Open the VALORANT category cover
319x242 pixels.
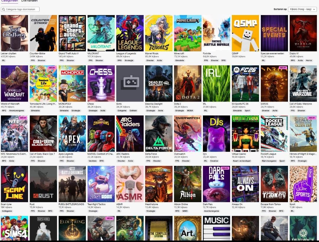point(101,33)
